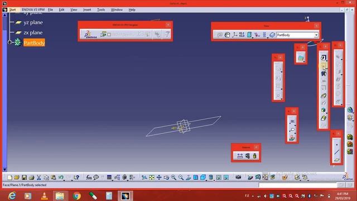Screen dimensions: 357x201
Task: Click the tree scroll down arrow
Action: pyautogui.click(x=4, y=170)
